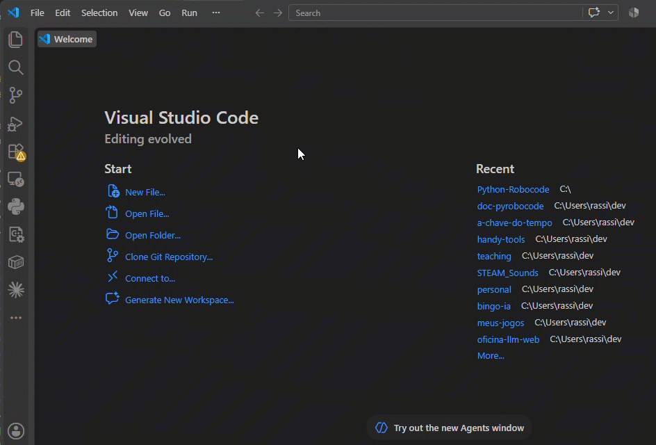Open the Chat icon in title bar
656x445 pixels.
point(593,13)
